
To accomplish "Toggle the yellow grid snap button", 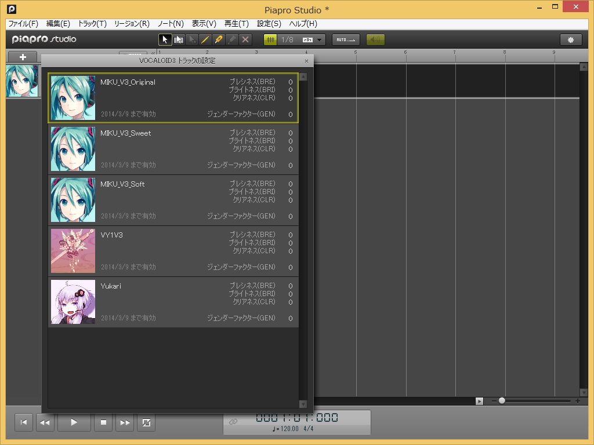I will coord(270,40).
